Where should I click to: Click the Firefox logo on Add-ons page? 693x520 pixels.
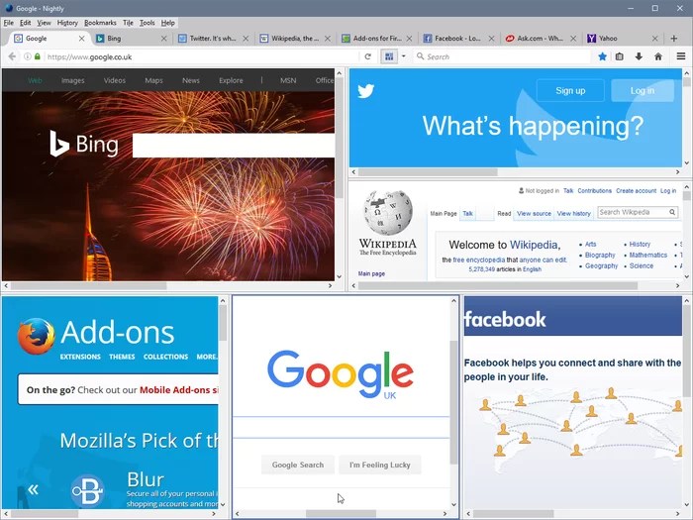pyautogui.click(x=37, y=336)
